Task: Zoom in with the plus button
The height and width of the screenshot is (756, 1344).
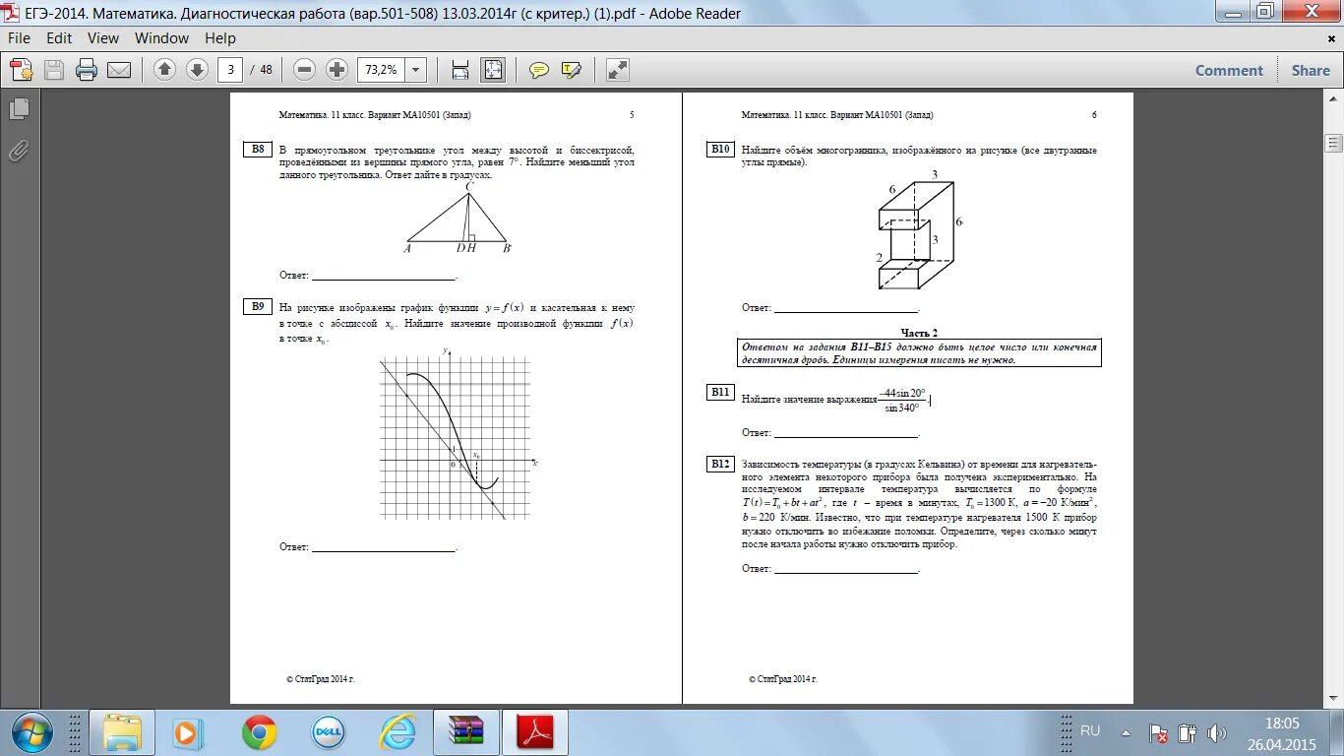Action: (x=336, y=70)
